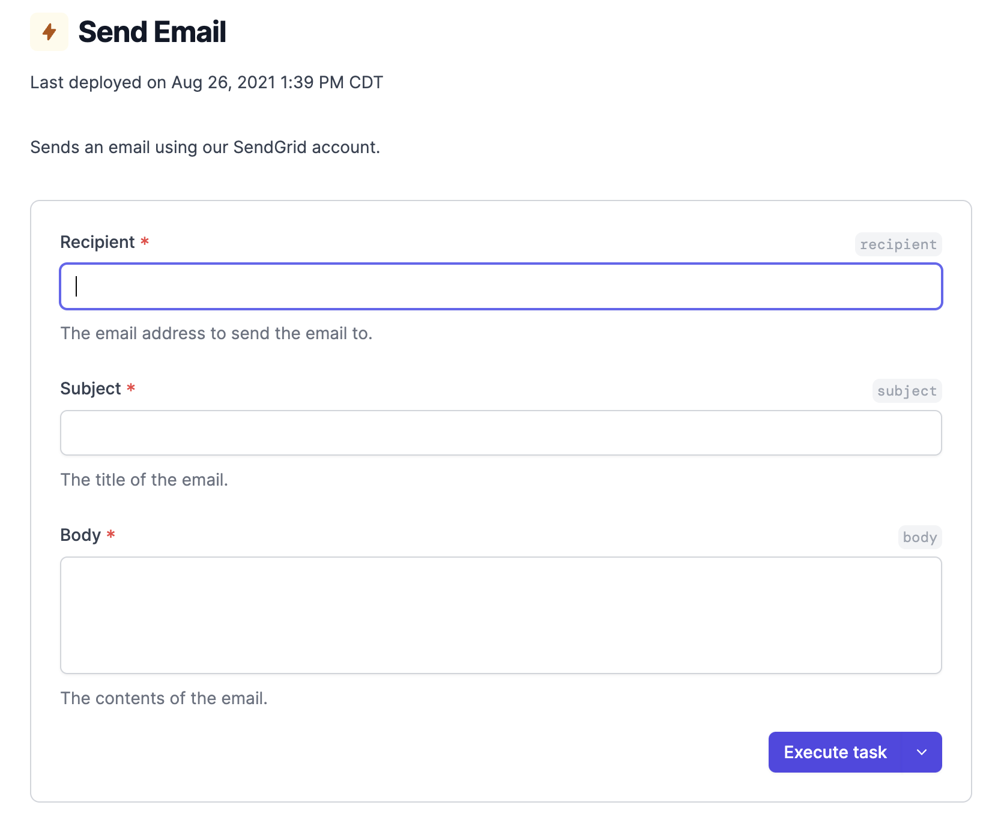Place cursor in the Body text area

501,615
